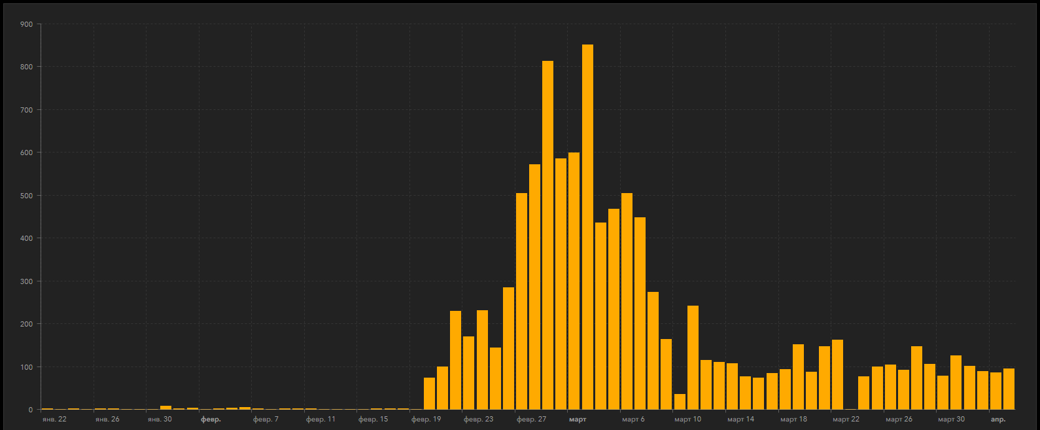
Task: Click the bar for март 30
Action: tap(943, 393)
